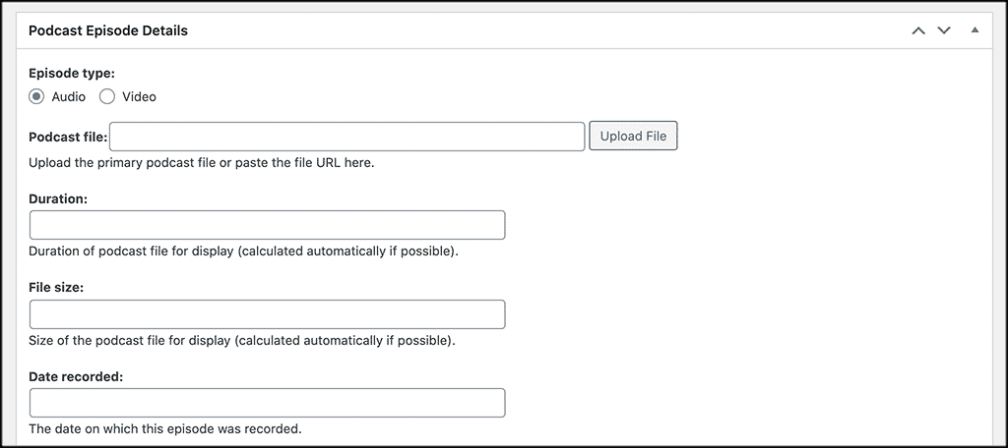Focus the Podcast file URL field
This screenshot has height=448, width=1008.
(347, 136)
